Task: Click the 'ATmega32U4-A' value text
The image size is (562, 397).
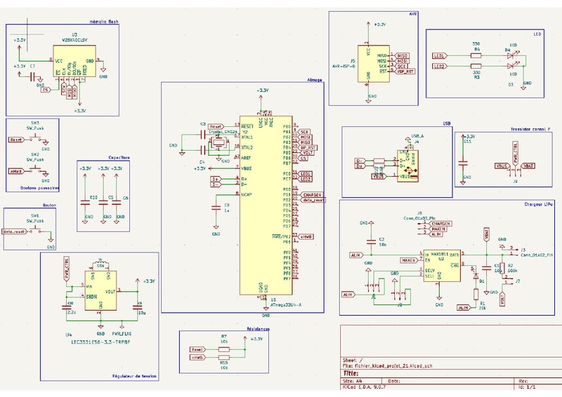Action: point(286,305)
